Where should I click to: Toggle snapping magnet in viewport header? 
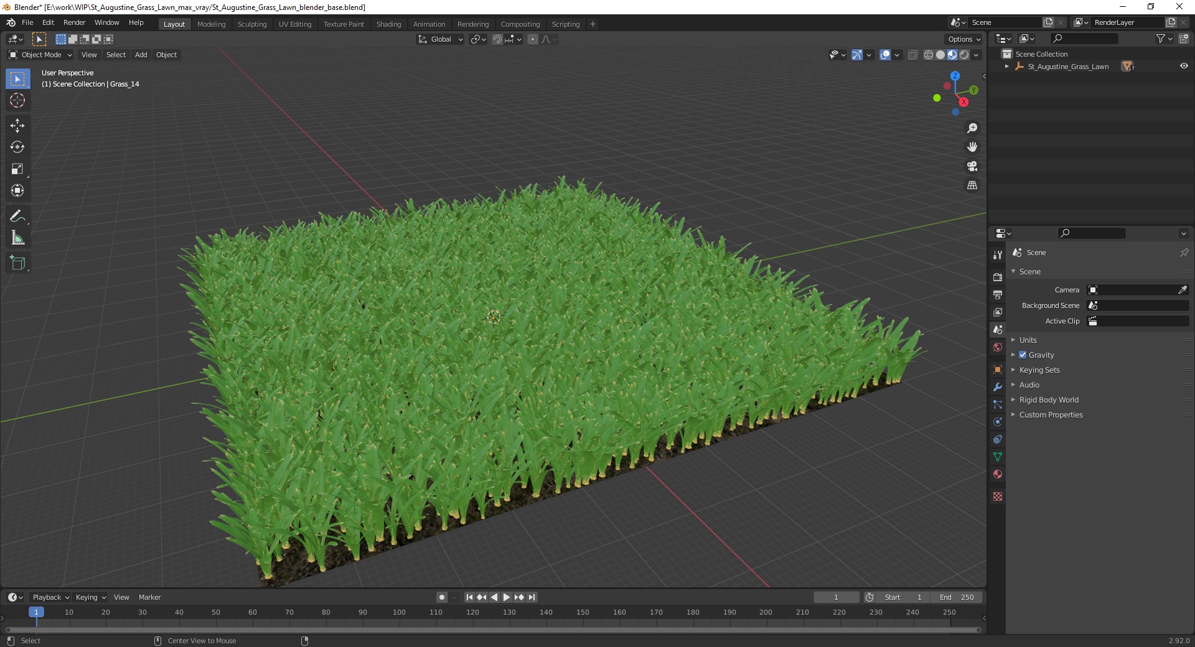pos(497,39)
